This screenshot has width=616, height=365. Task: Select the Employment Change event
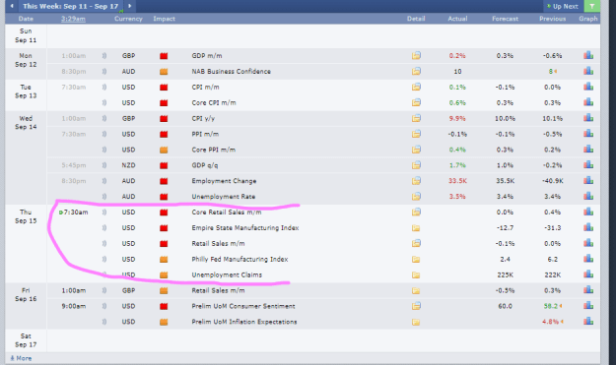point(224,181)
